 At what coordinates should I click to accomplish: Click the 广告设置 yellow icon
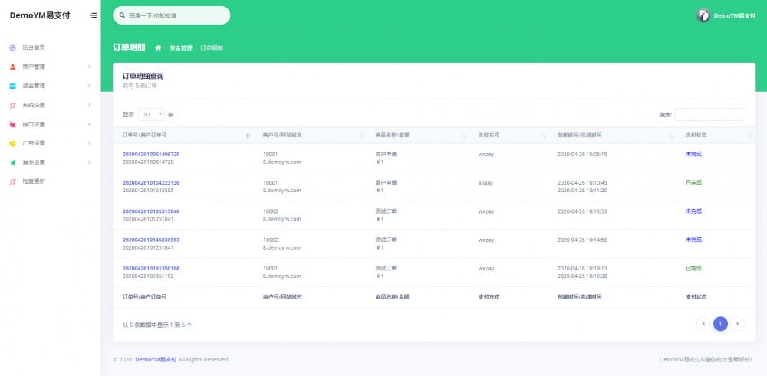pos(12,143)
